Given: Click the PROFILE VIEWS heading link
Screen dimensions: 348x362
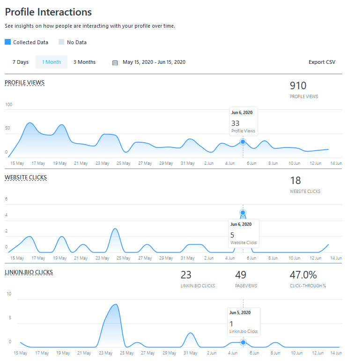Looking at the screenshot, I should pyautogui.click(x=25, y=83).
